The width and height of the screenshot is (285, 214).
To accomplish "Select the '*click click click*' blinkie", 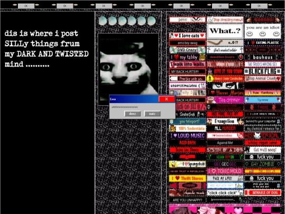I will (225, 193).
